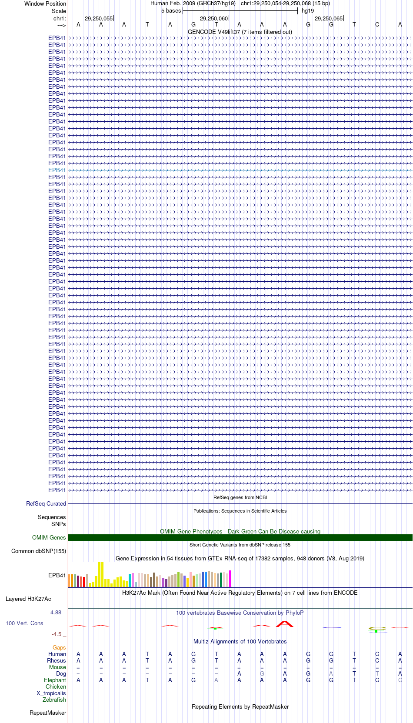Click the Window Position label
Screen dimensions: 413x723
click(x=45, y=3)
